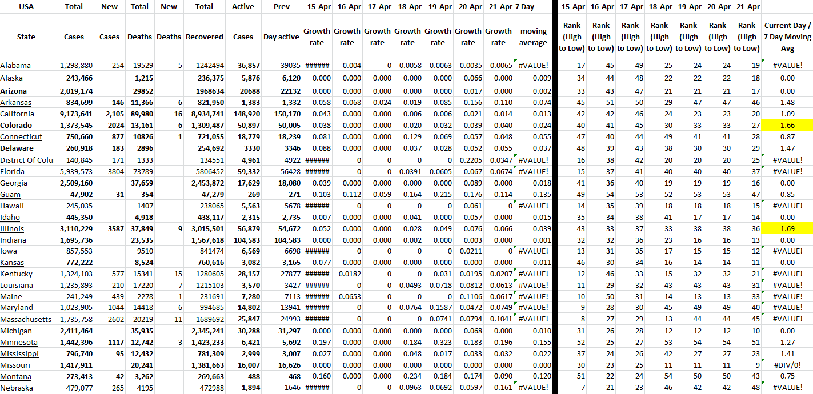Click the #DIV/0! error cell for Missouri
813x394 pixels.
tap(787, 365)
